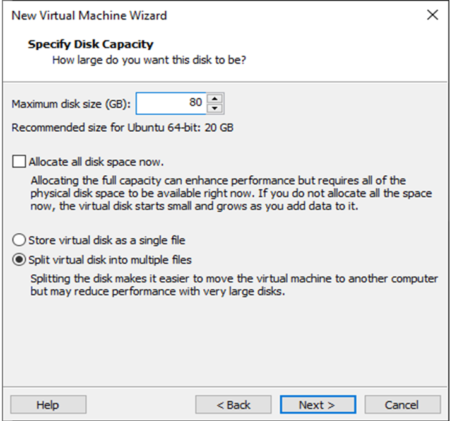
Task: Click the Maximum disk size input field
Action: [x=172, y=103]
